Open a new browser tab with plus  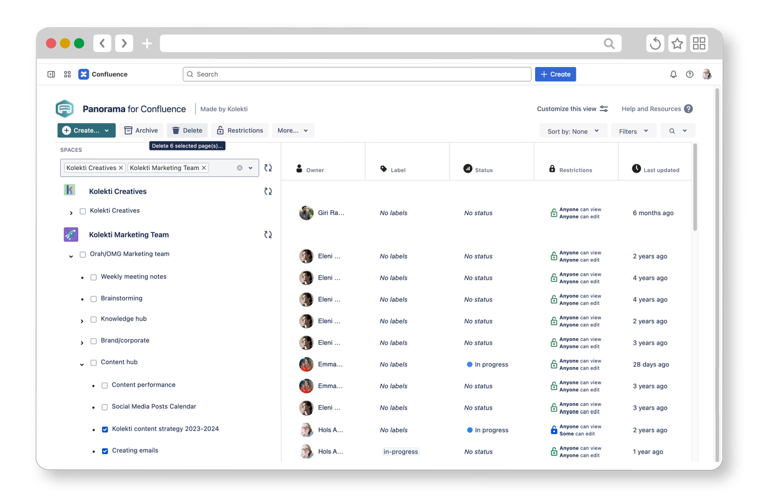(147, 43)
